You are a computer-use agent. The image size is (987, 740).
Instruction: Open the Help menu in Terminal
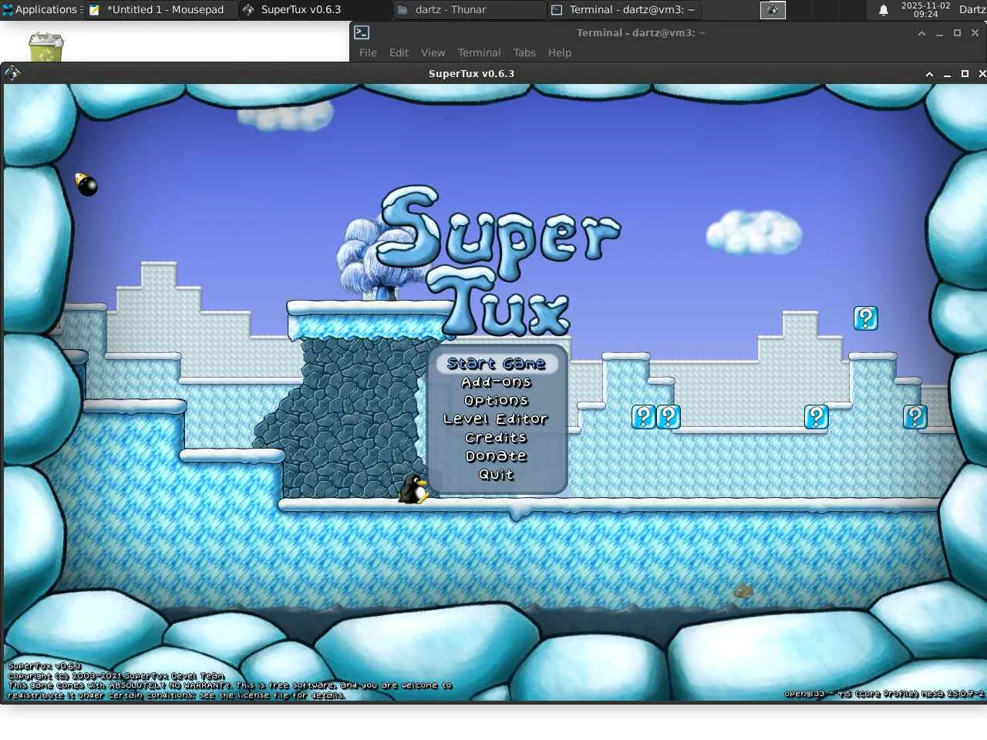[x=560, y=52]
